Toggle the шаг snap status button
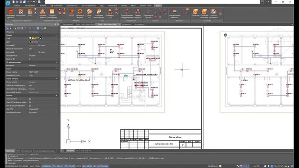This screenshot has height=168, width=299. (32, 166)
